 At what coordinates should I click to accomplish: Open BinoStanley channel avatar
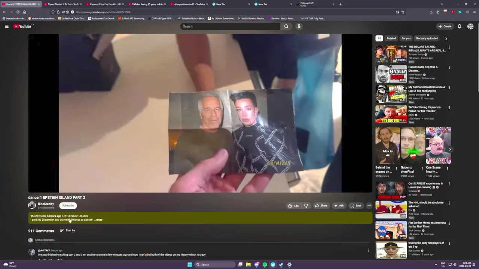pos(32,205)
